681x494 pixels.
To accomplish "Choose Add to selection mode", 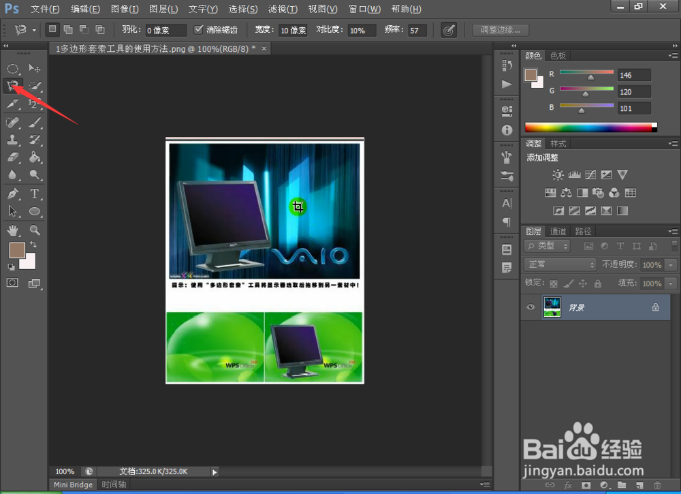I will tap(68, 29).
